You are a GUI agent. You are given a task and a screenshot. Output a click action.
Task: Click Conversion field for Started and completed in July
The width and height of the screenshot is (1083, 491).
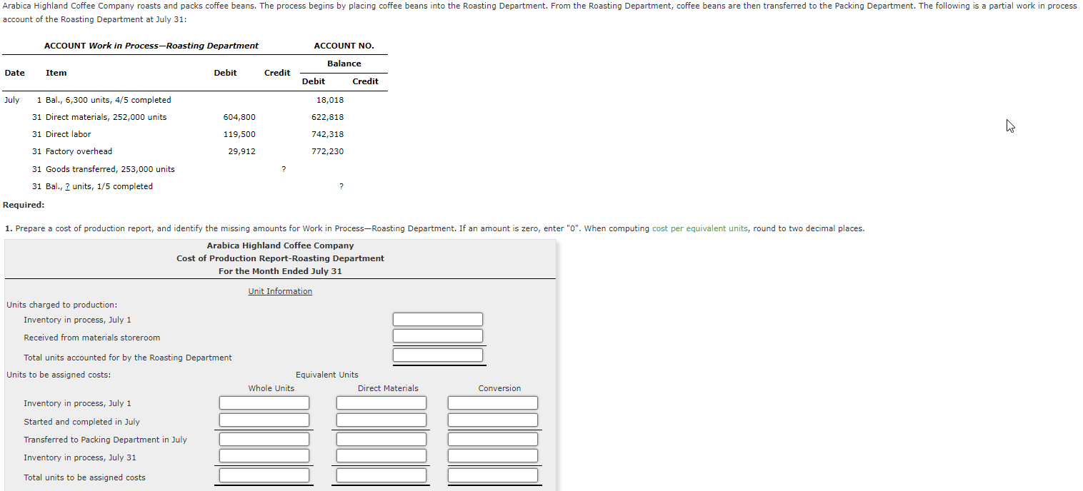[x=493, y=420]
